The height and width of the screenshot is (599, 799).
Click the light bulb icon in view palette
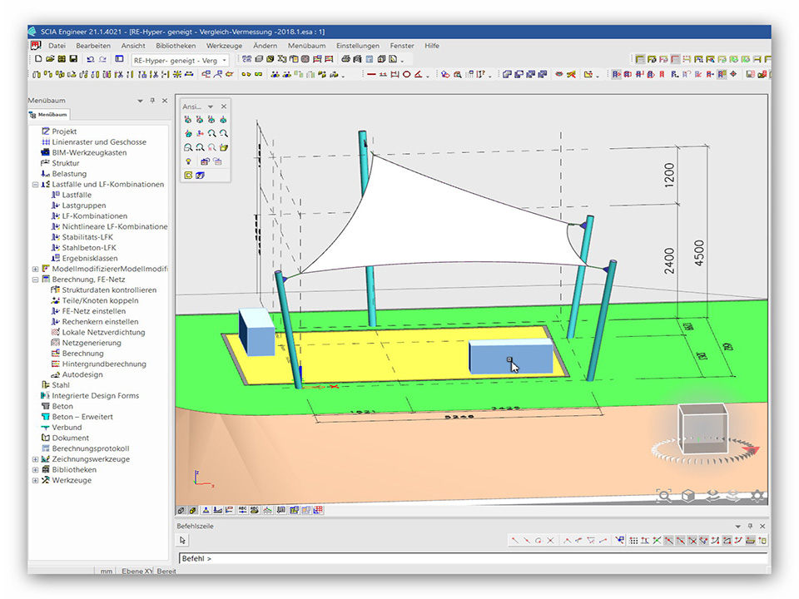(188, 161)
